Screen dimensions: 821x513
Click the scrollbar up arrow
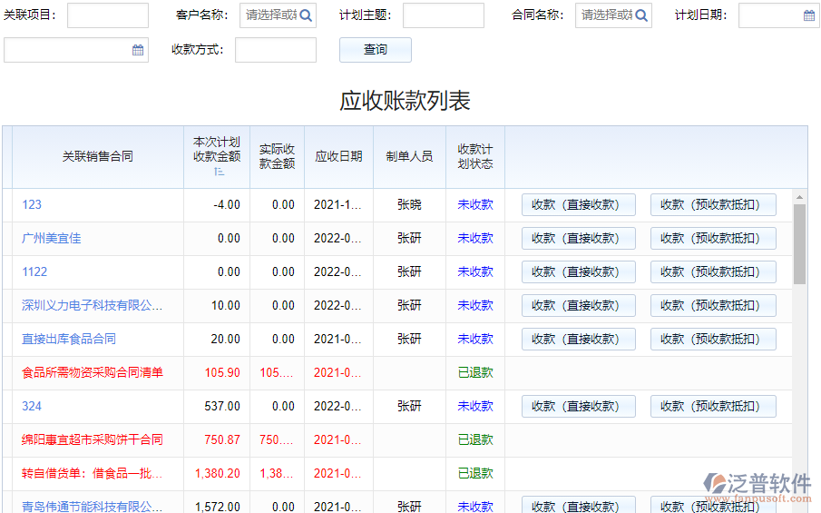click(799, 197)
